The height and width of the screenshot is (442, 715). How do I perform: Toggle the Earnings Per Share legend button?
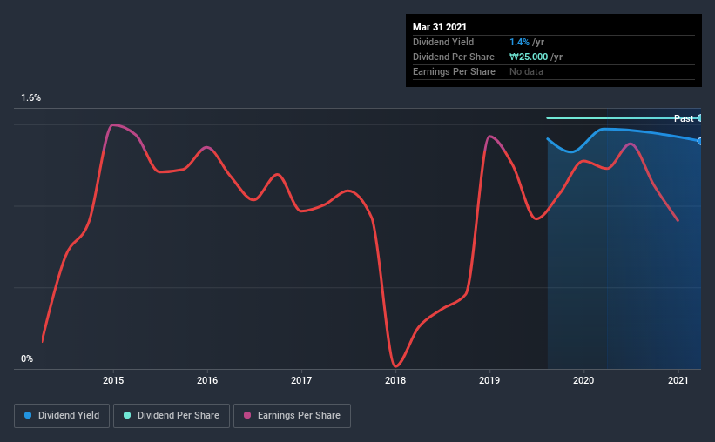[x=292, y=416]
